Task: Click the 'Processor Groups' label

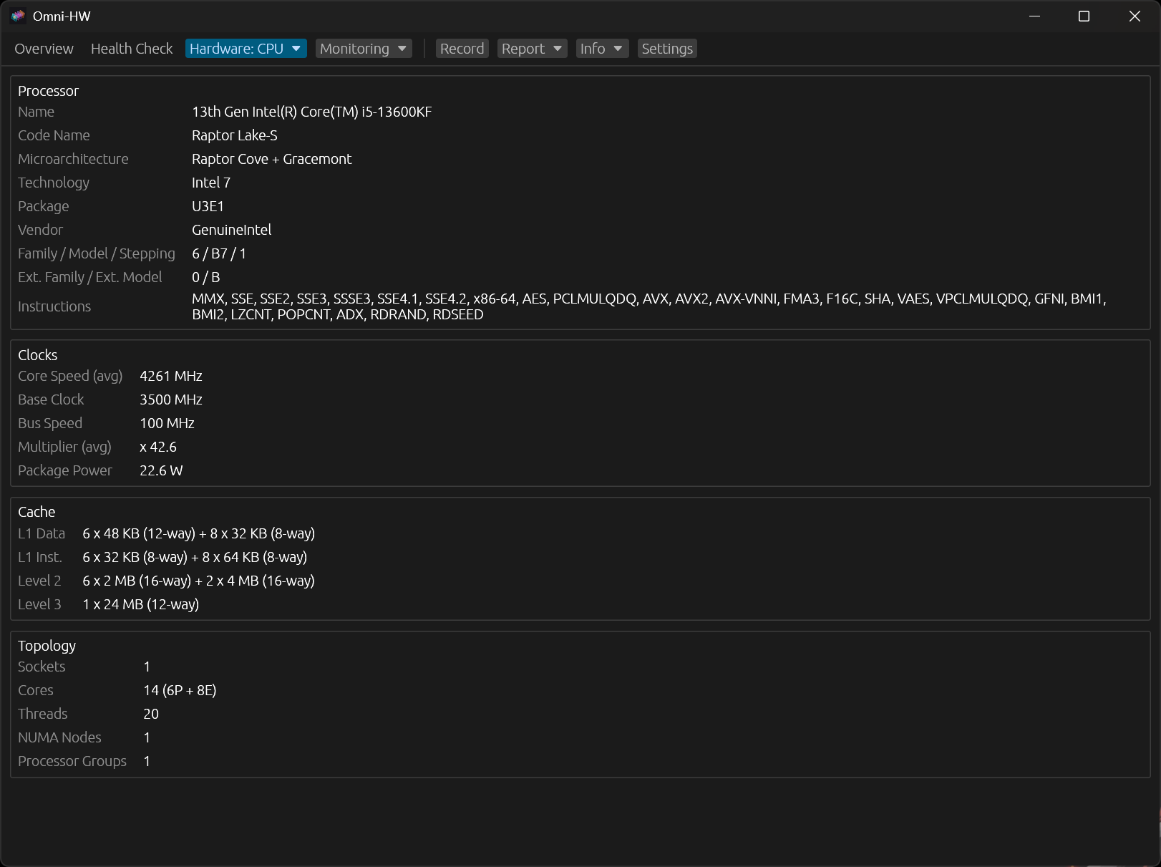Action: coord(72,761)
